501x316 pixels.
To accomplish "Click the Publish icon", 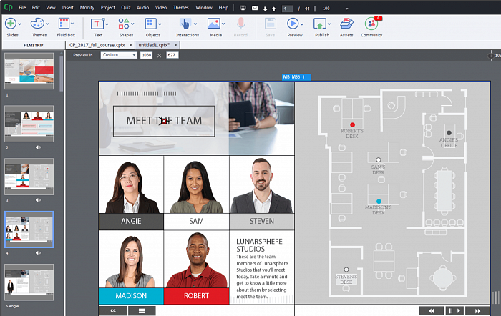I will pos(322,25).
